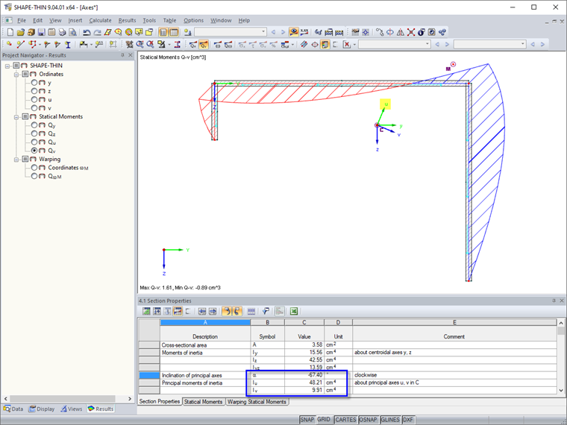Click the Open file folder icon
567x425 pixels.
20,32
